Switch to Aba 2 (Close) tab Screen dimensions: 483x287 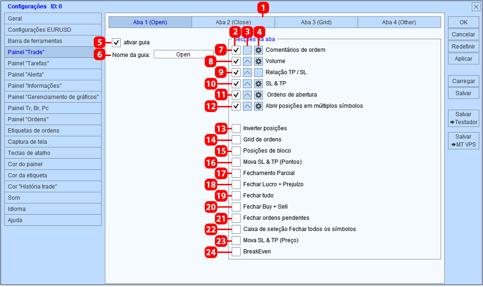click(x=233, y=22)
